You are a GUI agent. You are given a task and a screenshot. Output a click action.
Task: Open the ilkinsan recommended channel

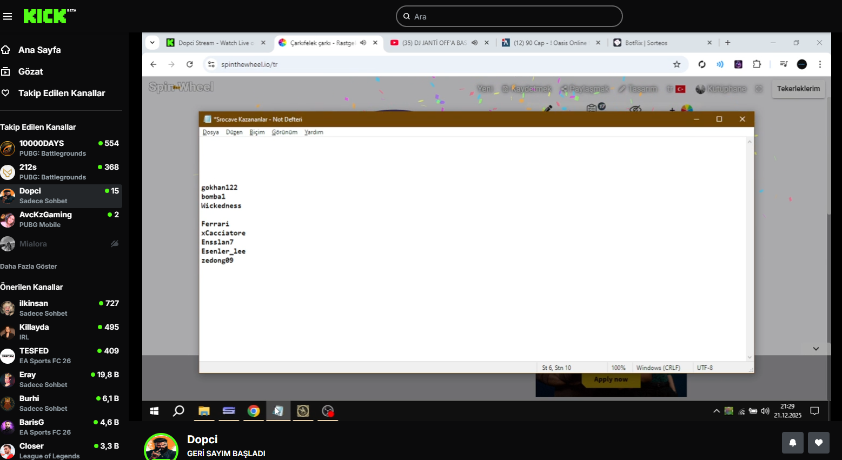[61, 308]
